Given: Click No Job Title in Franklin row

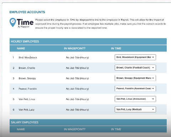Looking at the screenshot, I should (73, 89).
